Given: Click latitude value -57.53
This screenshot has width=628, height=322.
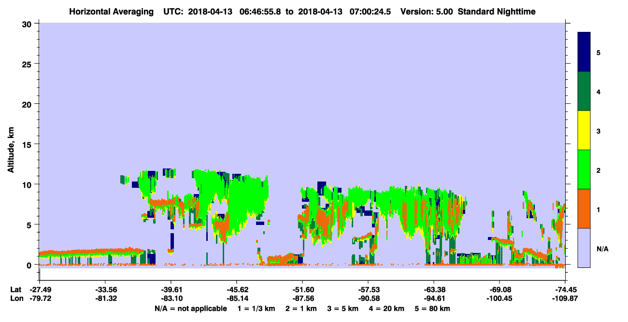Looking at the screenshot, I should coord(368,290).
